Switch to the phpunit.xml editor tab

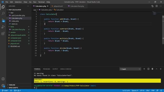click(58, 6)
